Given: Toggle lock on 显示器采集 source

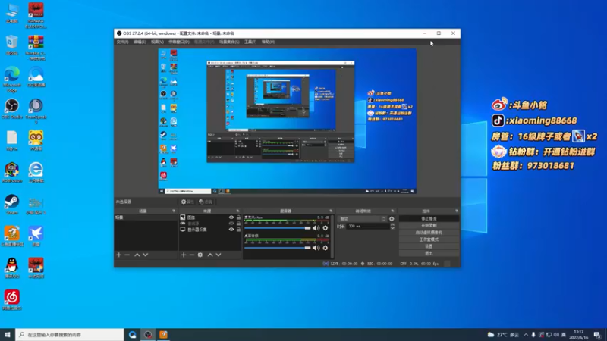Looking at the screenshot, I should 238,230.
